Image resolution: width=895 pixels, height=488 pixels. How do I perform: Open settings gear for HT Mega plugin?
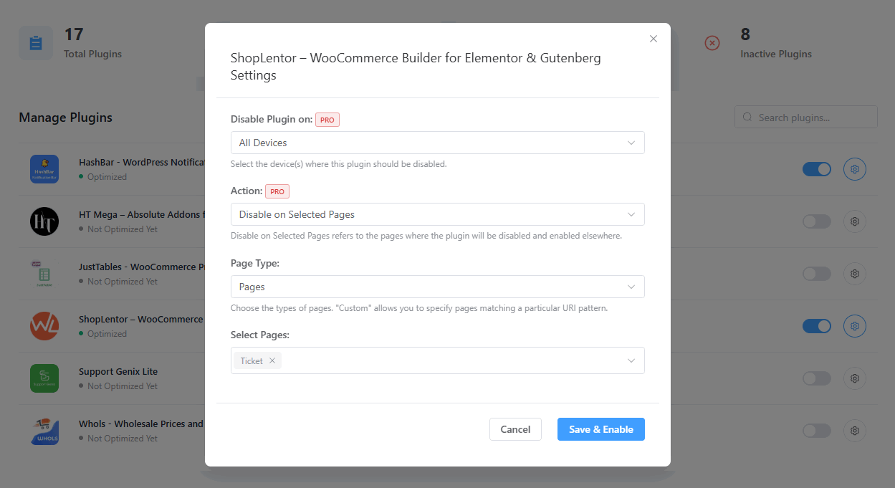(x=855, y=221)
